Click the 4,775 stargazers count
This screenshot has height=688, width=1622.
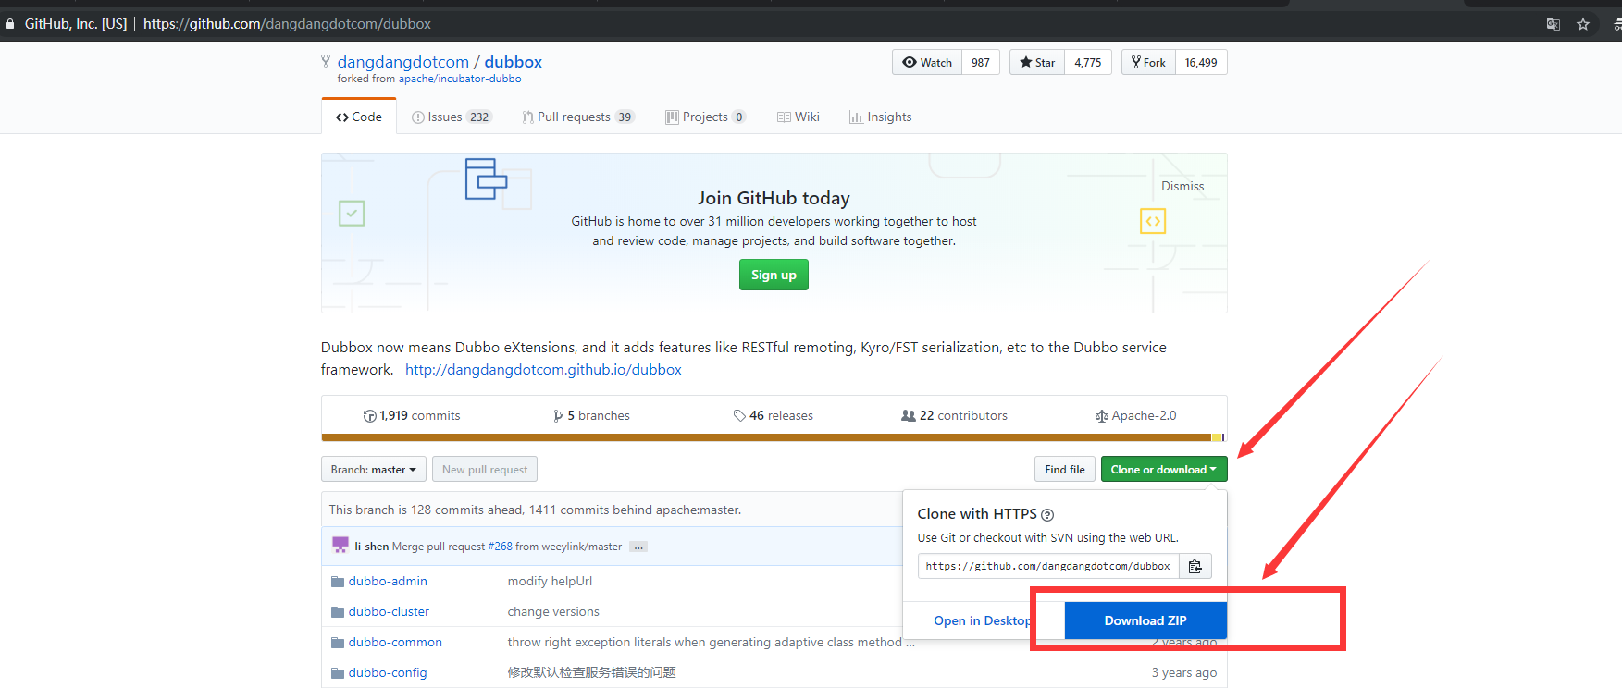1088,62
